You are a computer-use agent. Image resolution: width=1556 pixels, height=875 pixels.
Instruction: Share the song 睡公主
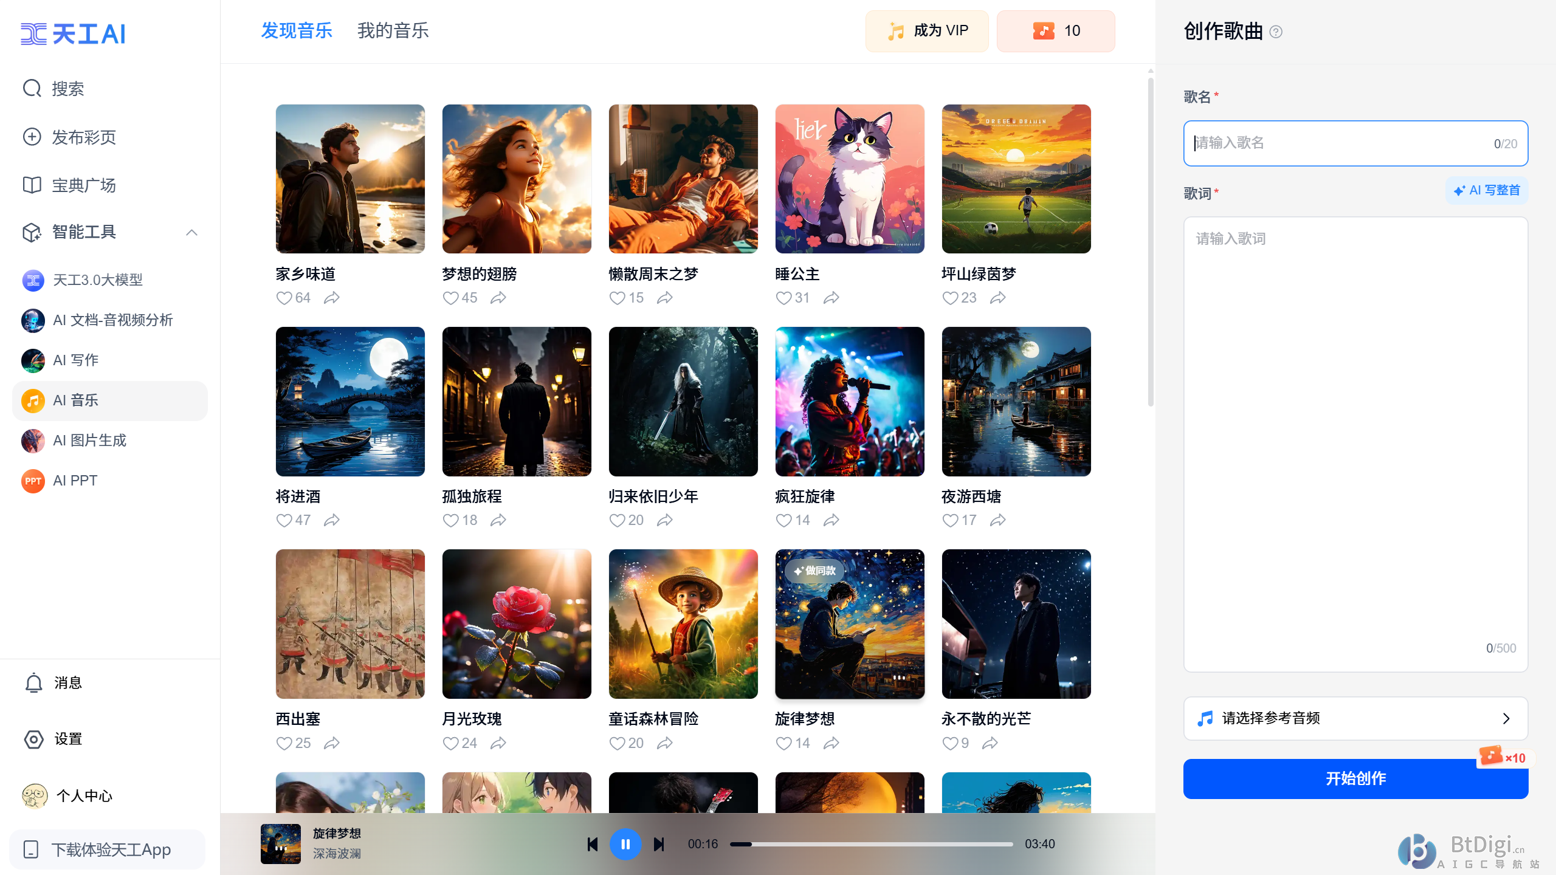831,298
